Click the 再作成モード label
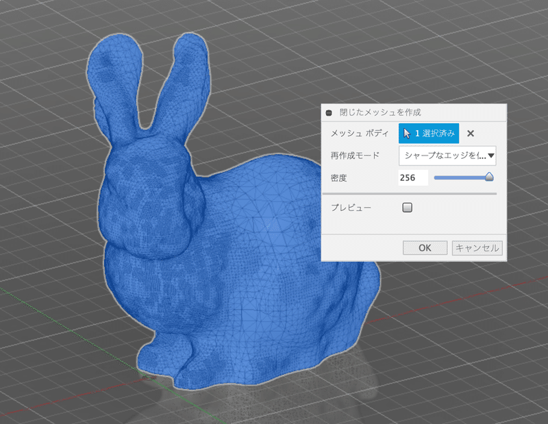548x424 pixels. (x=355, y=155)
